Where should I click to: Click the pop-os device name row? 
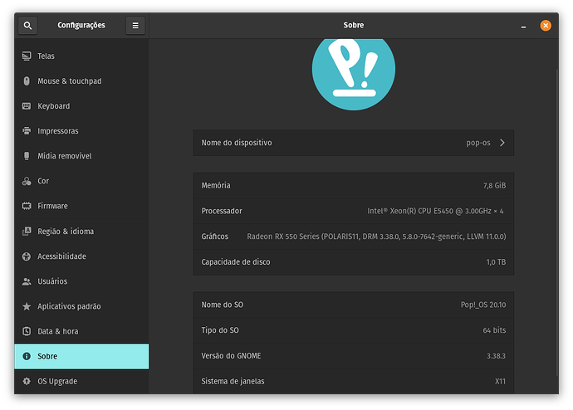coord(353,143)
